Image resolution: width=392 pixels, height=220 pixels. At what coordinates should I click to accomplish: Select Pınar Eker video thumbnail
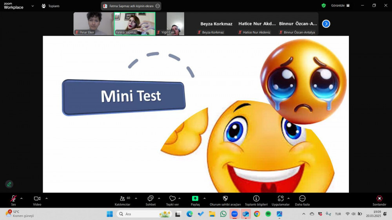click(94, 24)
